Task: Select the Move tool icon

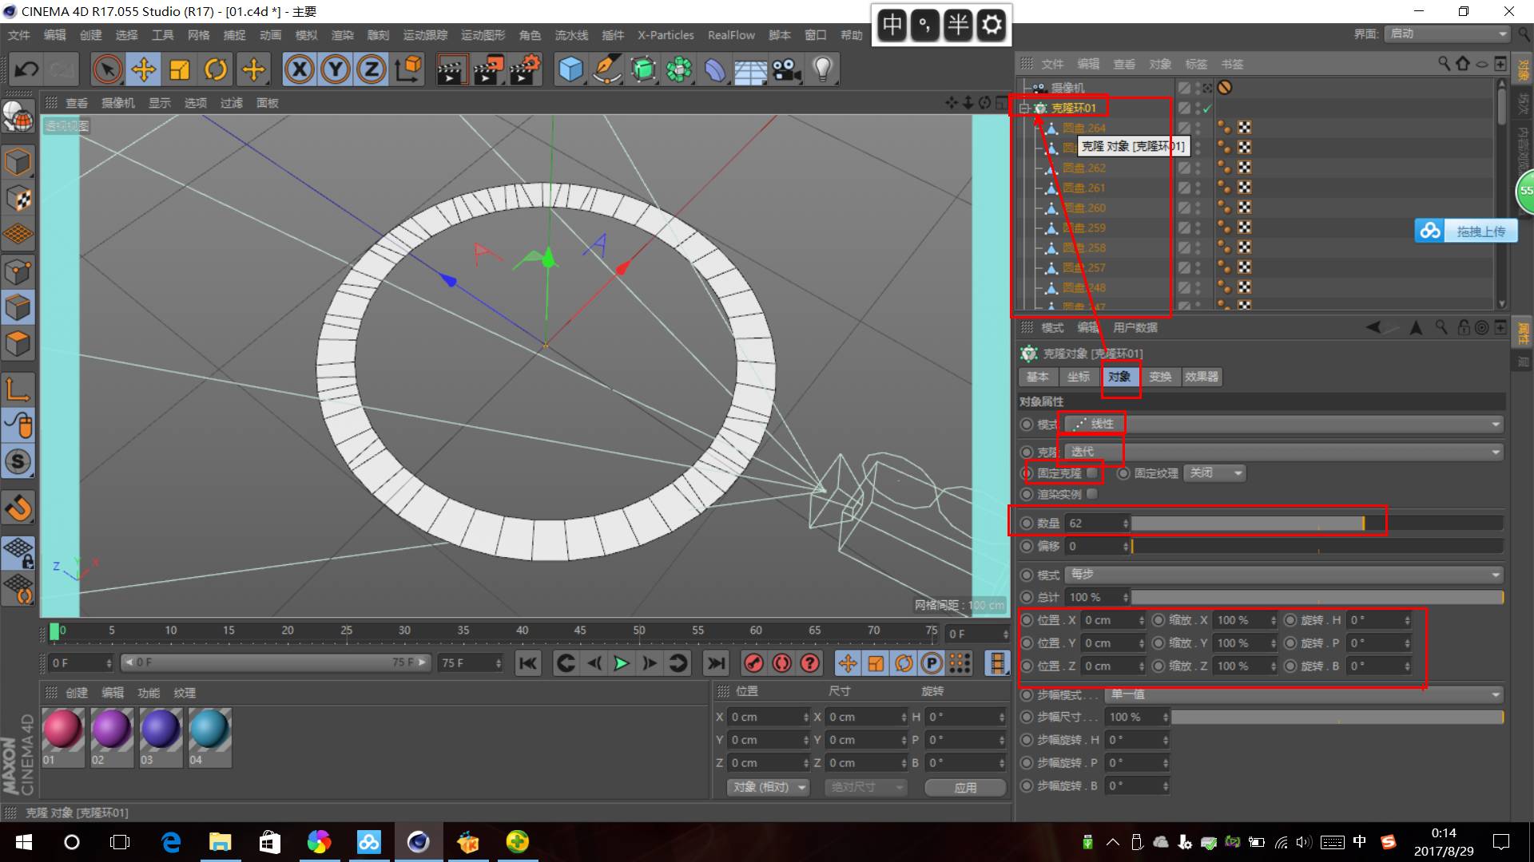Action: point(144,69)
